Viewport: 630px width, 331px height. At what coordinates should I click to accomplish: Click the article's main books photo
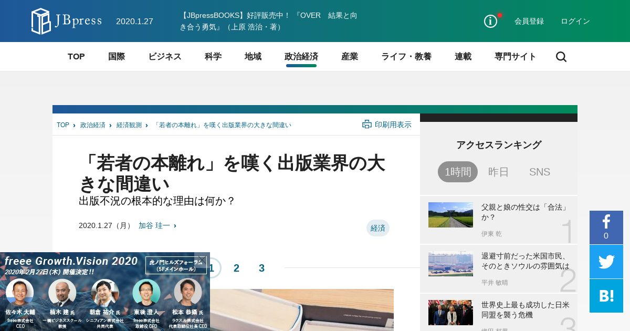(302, 310)
